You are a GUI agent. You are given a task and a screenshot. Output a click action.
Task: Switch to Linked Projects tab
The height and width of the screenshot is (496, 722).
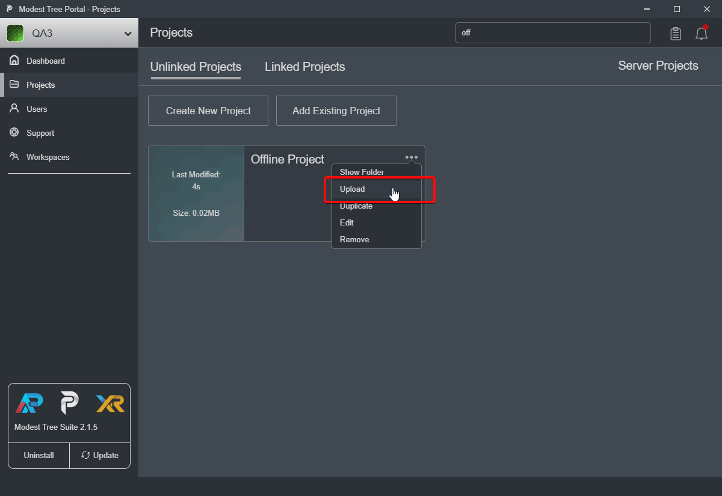tap(305, 67)
